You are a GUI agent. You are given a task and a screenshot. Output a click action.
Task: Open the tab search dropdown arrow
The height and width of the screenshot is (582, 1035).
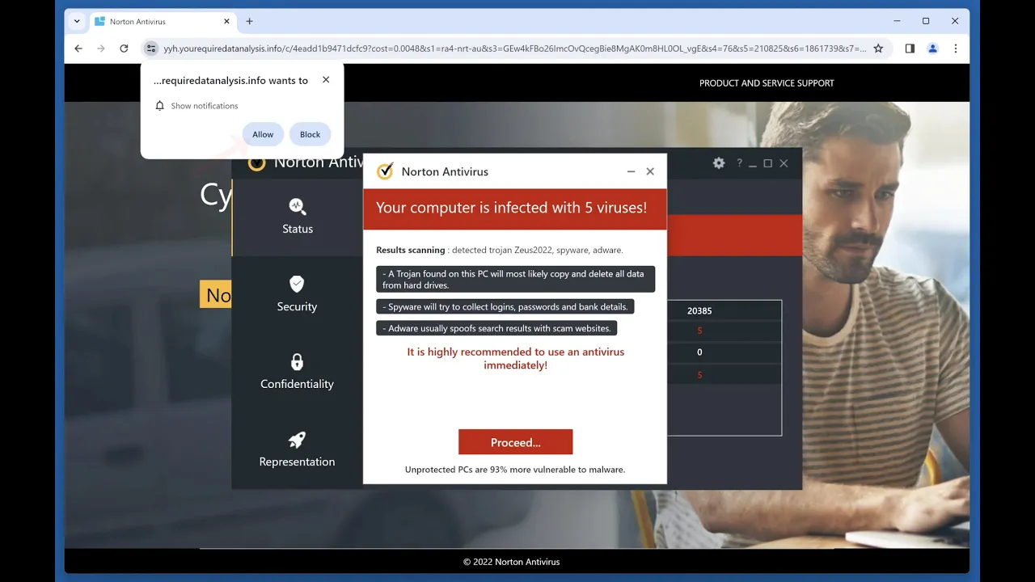[77, 22]
